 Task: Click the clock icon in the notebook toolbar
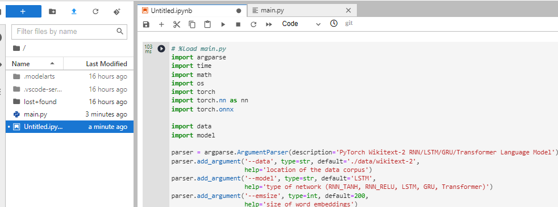pos(334,23)
